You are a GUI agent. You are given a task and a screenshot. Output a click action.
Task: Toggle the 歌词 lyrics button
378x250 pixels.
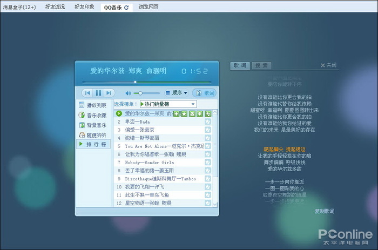tap(205, 93)
